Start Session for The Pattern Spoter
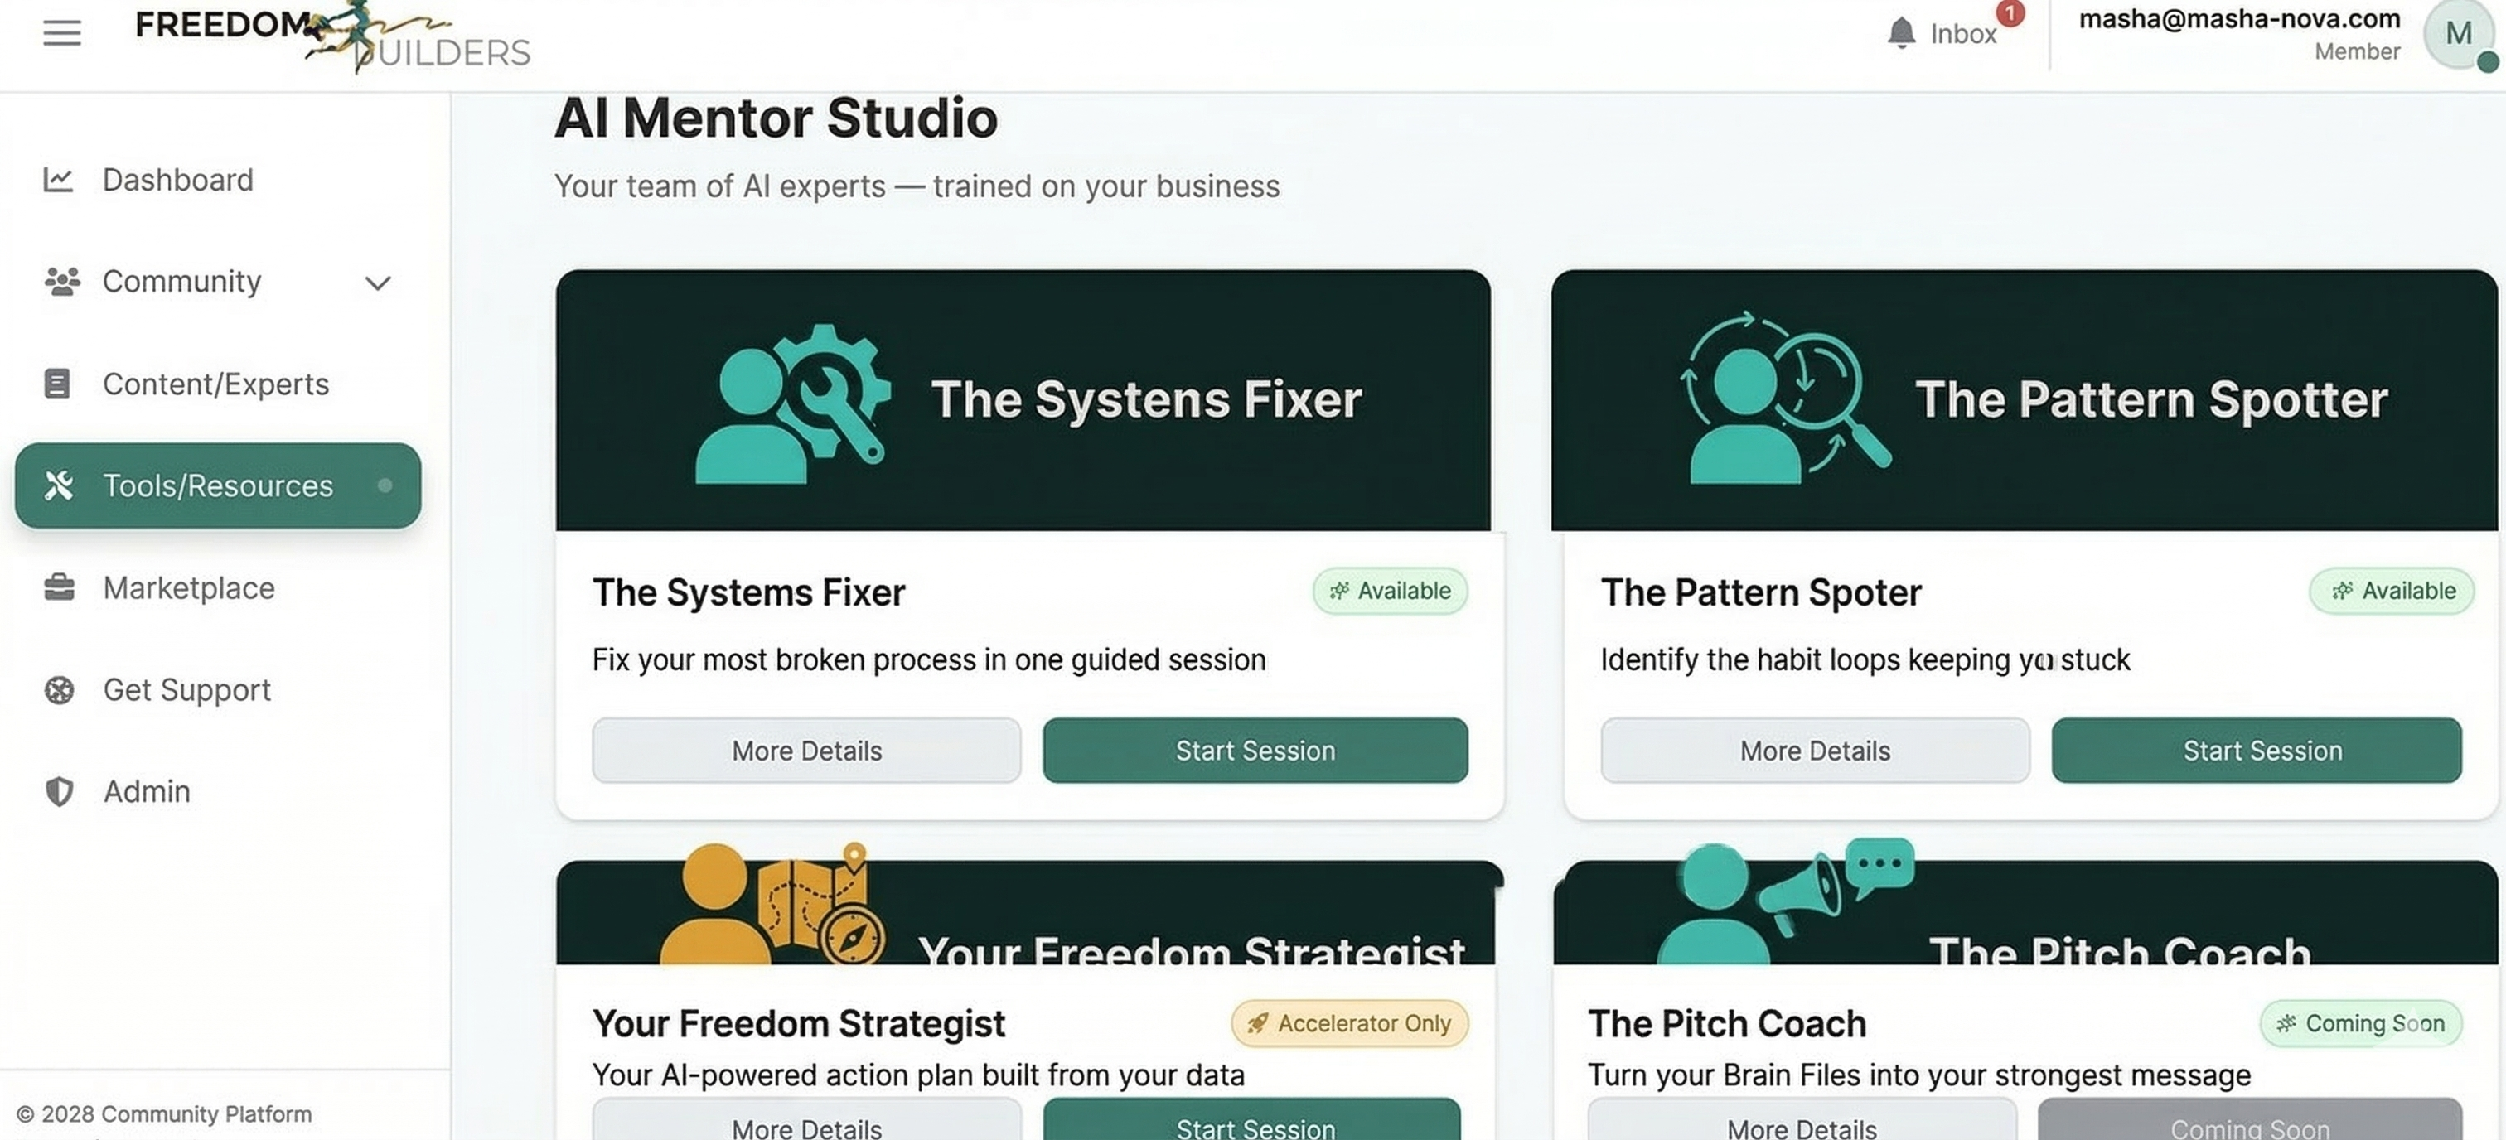The width and height of the screenshot is (2506, 1140). pyautogui.click(x=2259, y=750)
